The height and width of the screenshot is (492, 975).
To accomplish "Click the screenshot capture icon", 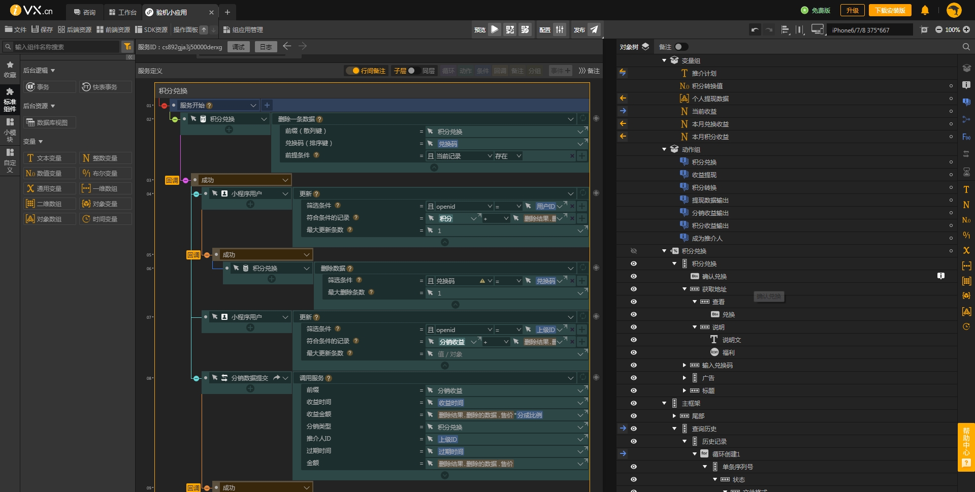I will [924, 30].
